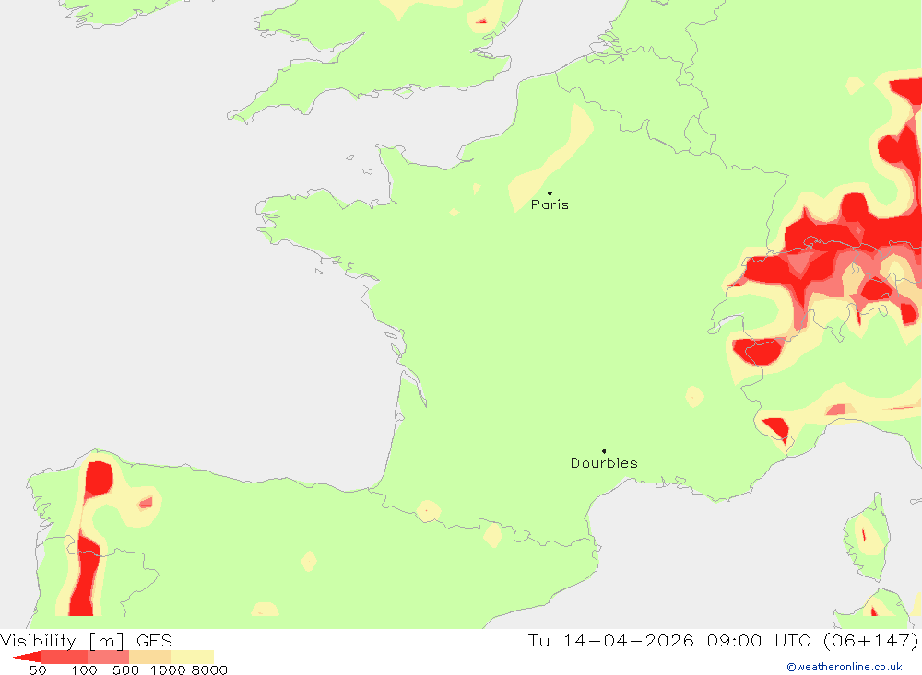Click the weatheronline.co.uk copyright link

[x=845, y=667]
